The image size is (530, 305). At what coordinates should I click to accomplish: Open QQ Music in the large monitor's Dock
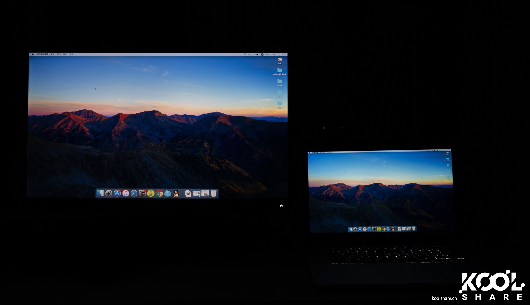151,193
